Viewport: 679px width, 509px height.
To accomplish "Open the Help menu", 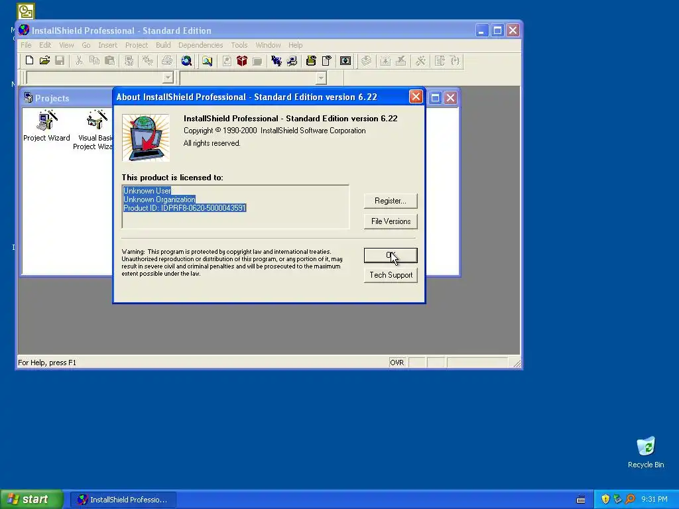I will pos(295,45).
